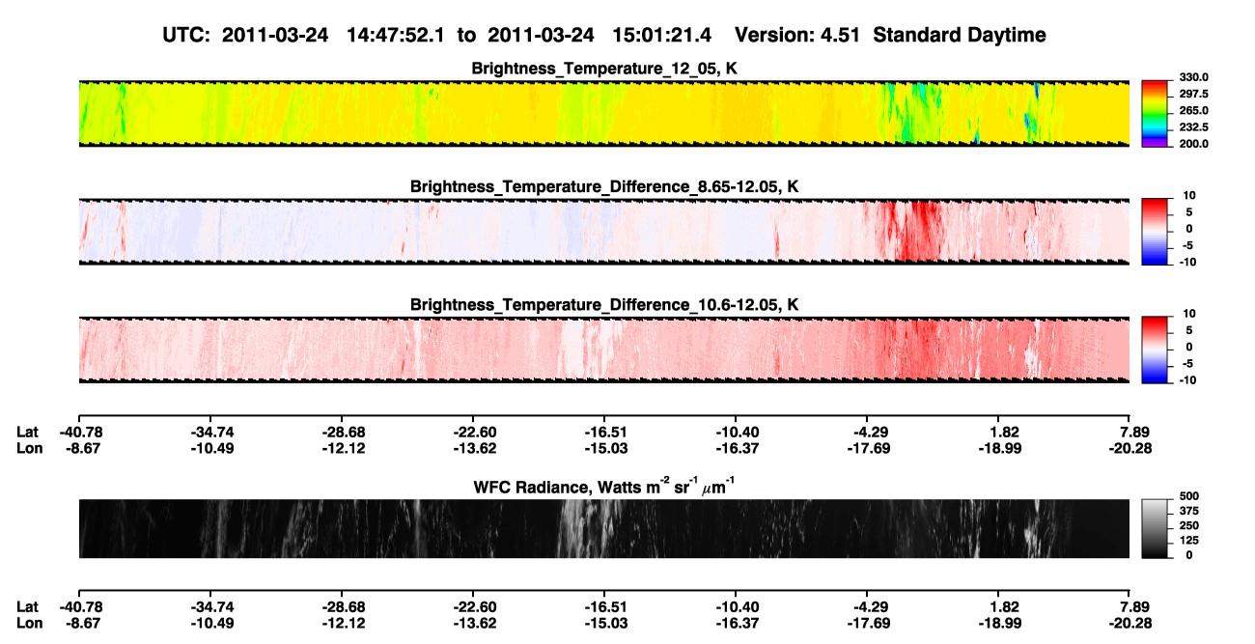The height and width of the screenshot is (644, 1255).
Task: Click the Lon label under the 10.6-12.05 panel axis
Action: (29, 448)
